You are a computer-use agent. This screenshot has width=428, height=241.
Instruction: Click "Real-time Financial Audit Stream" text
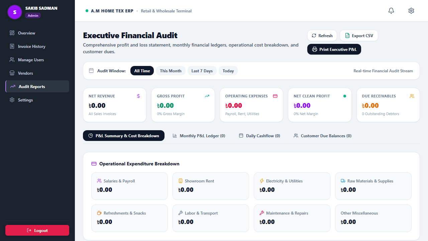click(383, 71)
